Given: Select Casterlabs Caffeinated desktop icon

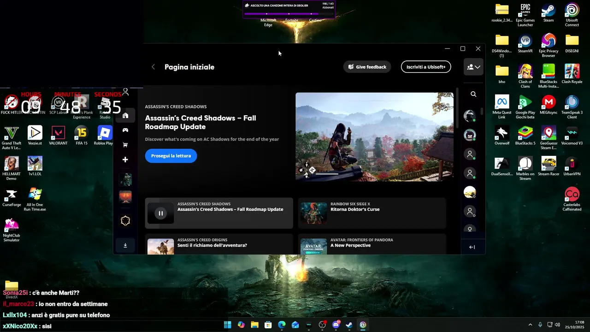Looking at the screenshot, I should (x=572, y=200).
